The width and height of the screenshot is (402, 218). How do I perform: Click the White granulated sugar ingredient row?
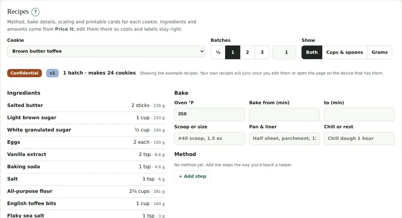(x=86, y=130)
